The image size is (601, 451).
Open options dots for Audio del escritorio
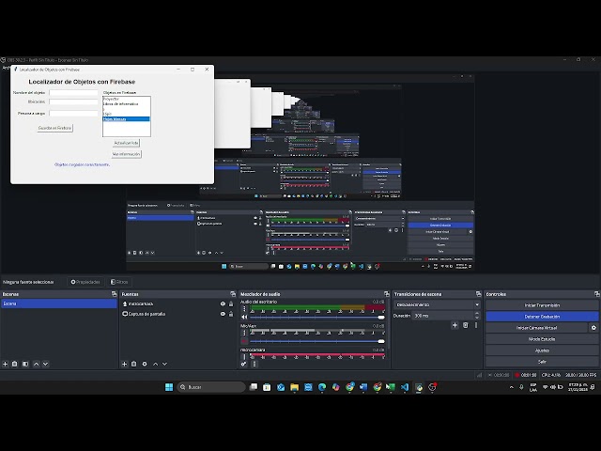[x=244, y=309]
